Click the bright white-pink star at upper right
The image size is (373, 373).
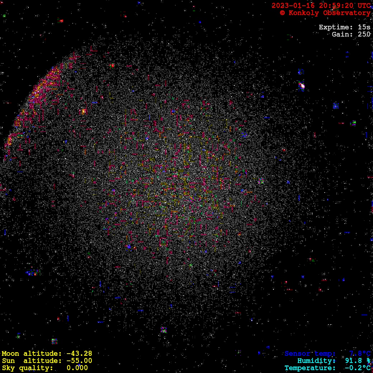tap(302, 86)
